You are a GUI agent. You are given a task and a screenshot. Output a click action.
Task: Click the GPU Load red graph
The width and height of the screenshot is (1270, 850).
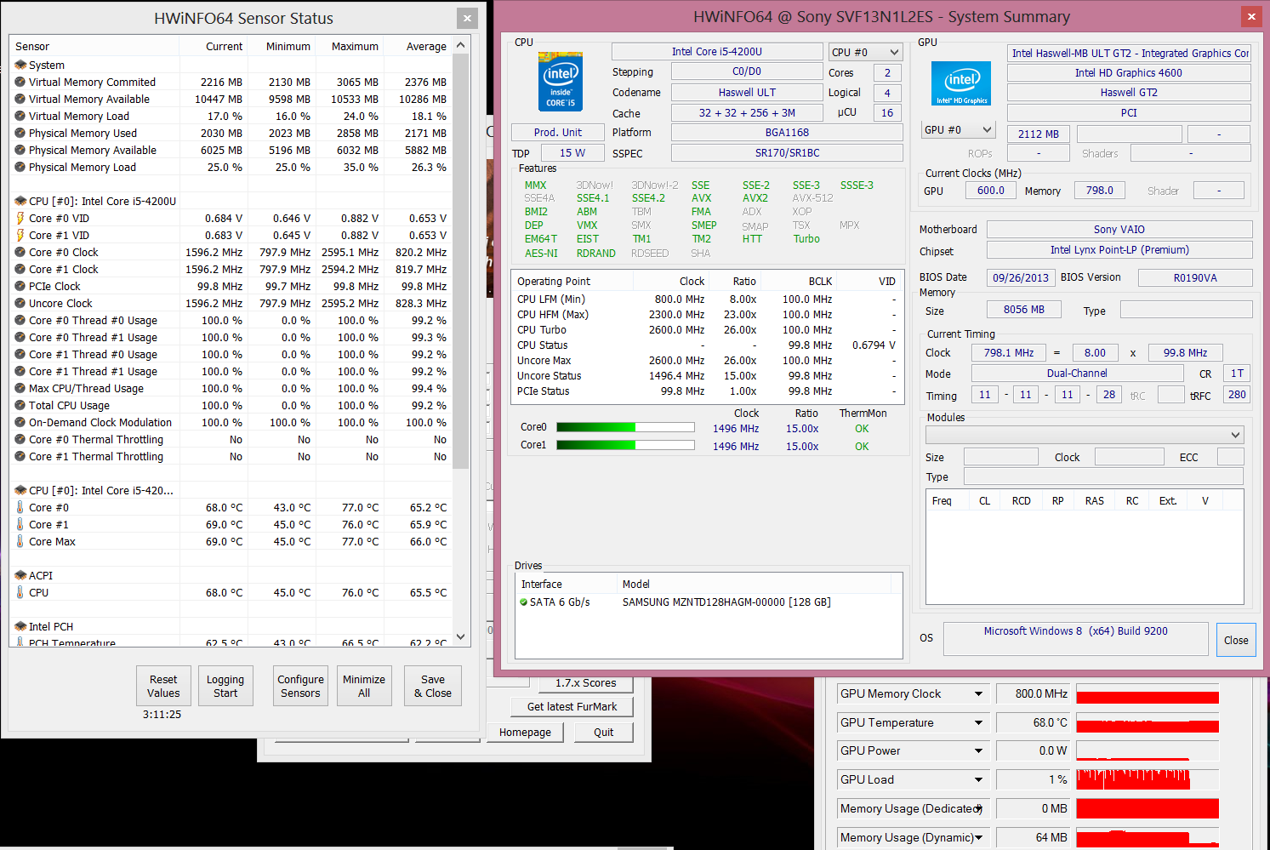coord(1148,779)
